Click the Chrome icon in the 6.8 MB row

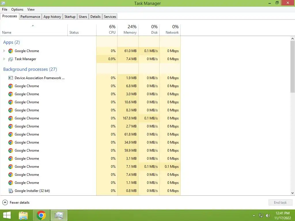(x=11, y=86)
